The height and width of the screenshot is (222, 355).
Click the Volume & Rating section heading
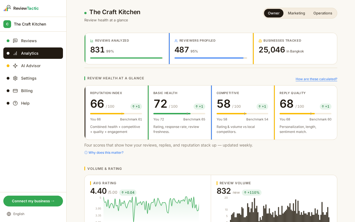105,169
